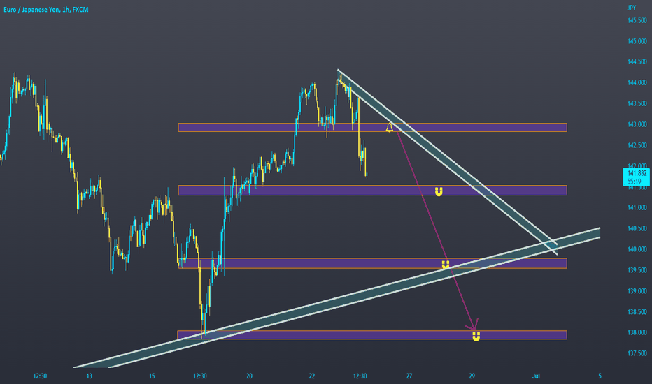Click the 22 date label on time axis
The image size is (652, 384).
[312, 376]
